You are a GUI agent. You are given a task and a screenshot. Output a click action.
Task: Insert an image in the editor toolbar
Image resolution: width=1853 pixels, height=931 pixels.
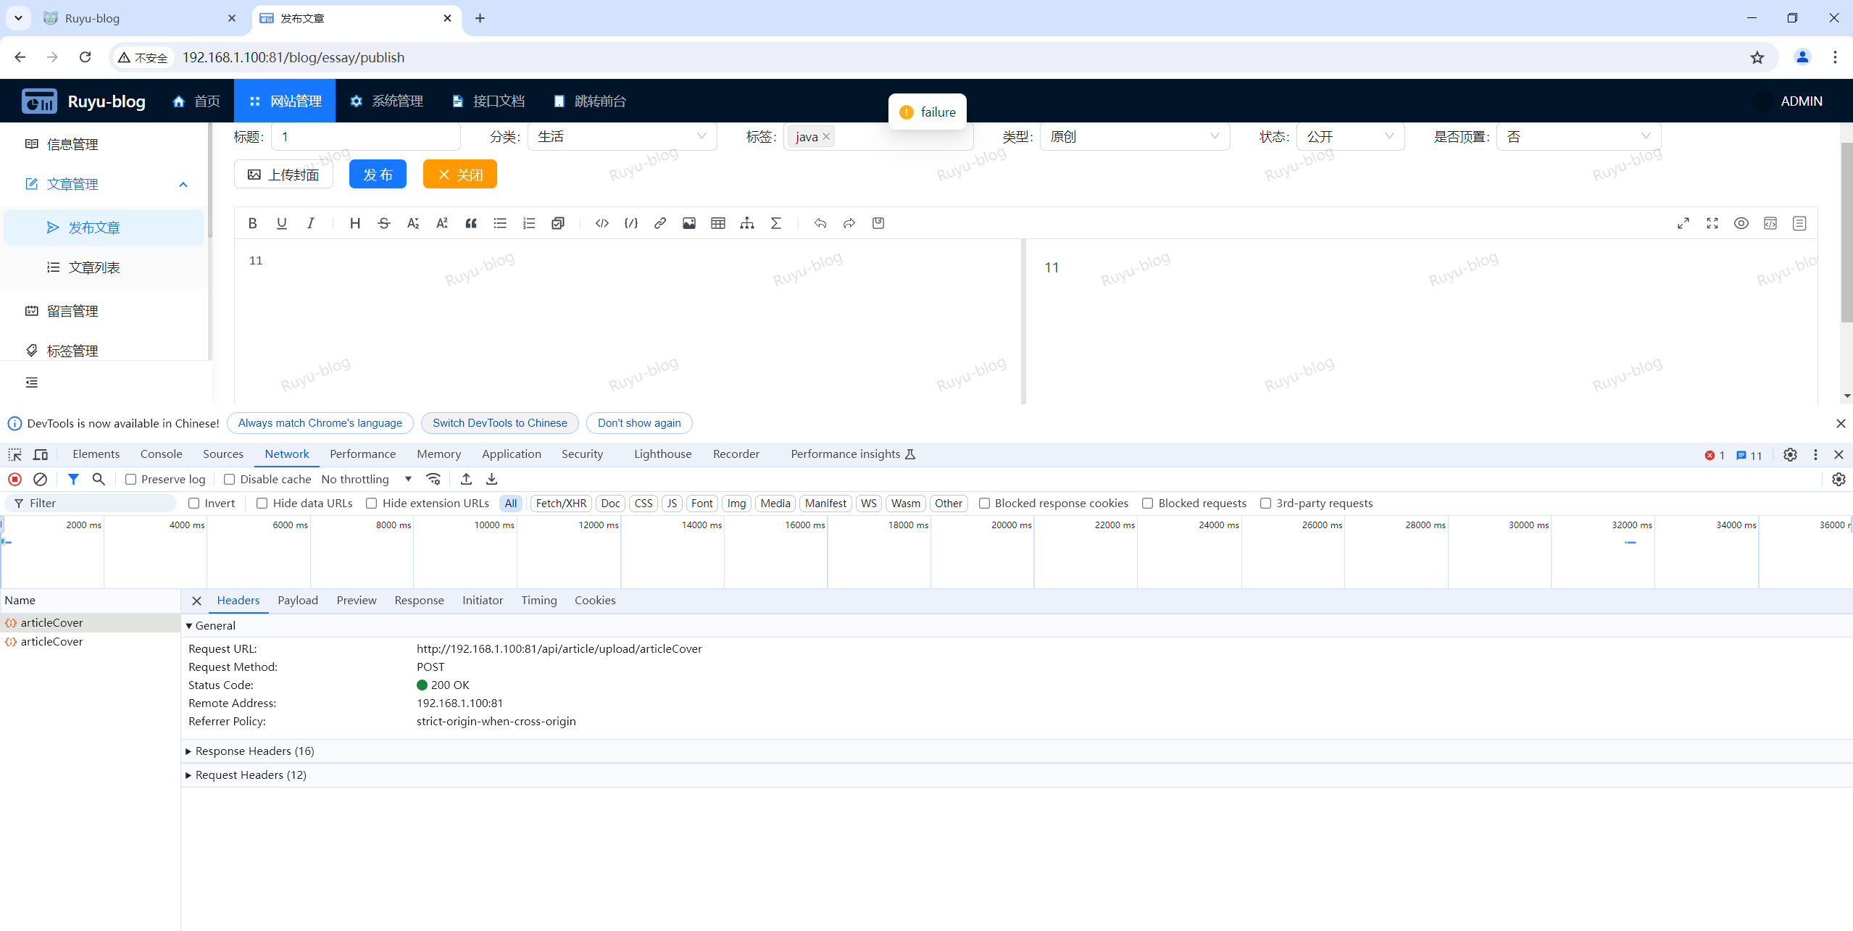[x=689, y=223]
